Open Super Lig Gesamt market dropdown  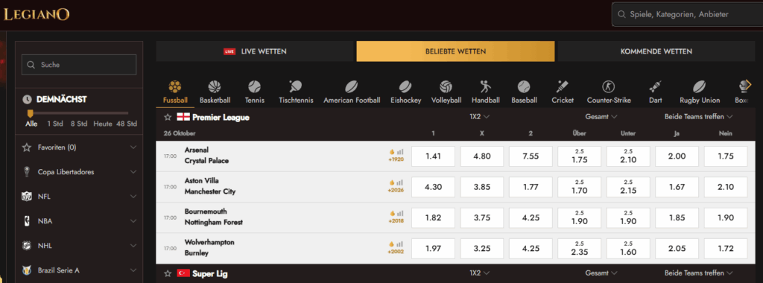(601, 273)
